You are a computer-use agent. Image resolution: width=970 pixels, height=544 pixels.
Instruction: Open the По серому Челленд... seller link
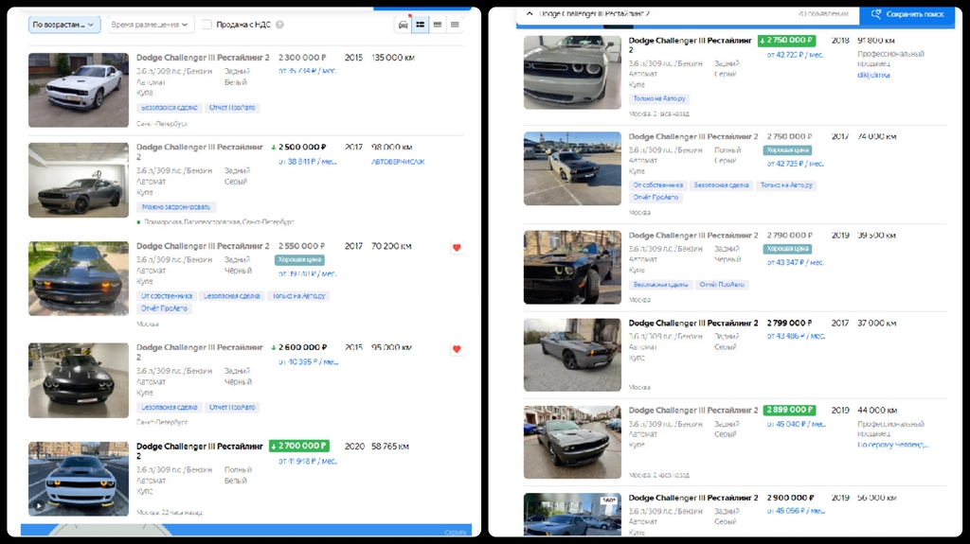coord(892,445)
